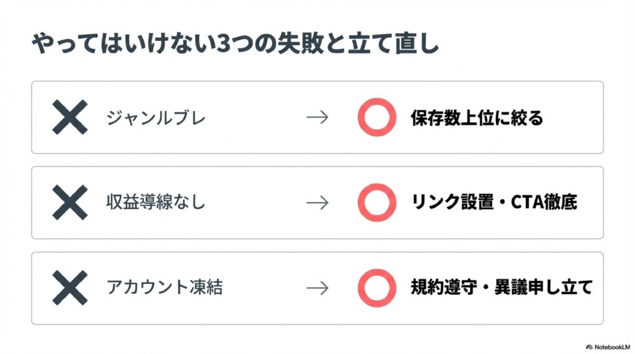The height and width of the screenshot is (354, 635).
Task: Click the arrow after ジャンルブレ
Action: point(317,117)
